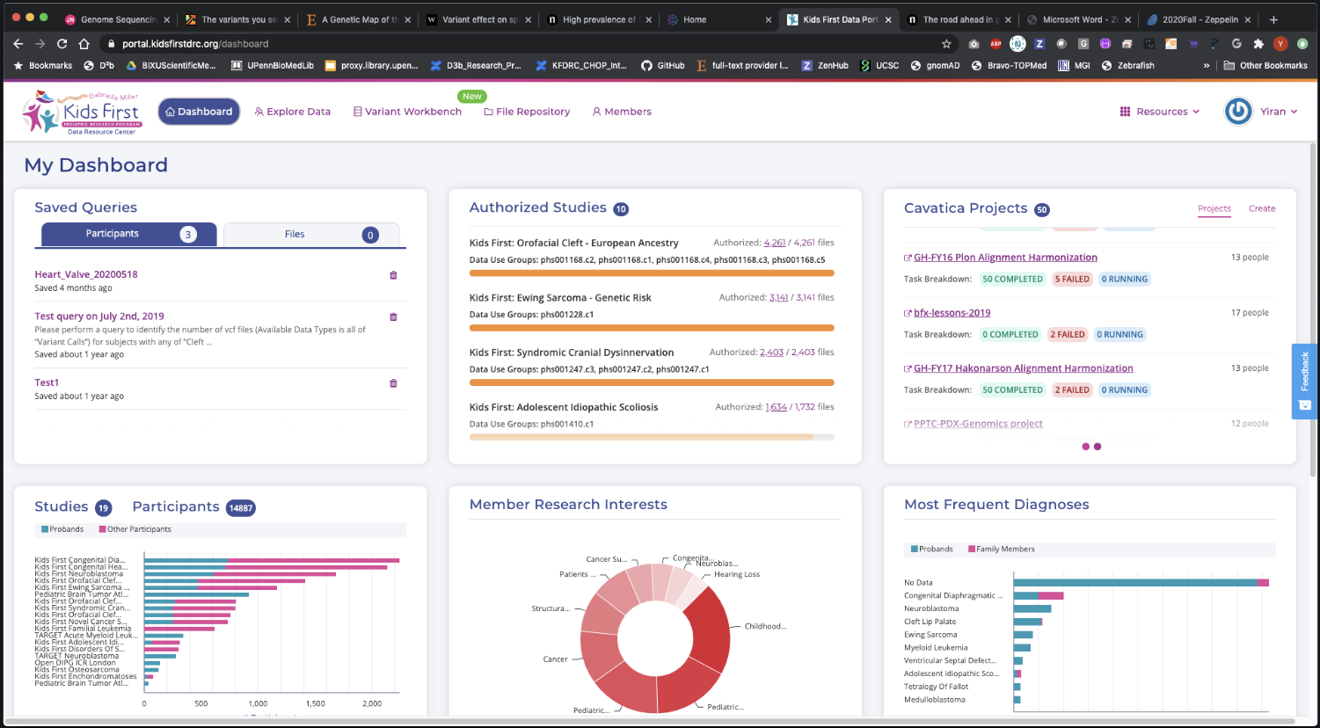1320x728 pixels.
Task: Click the user avatar power icon
Action: tap(1238, 112)
